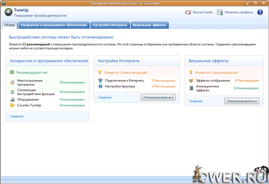Click Настройки браузера globe icon

point(100,86)
